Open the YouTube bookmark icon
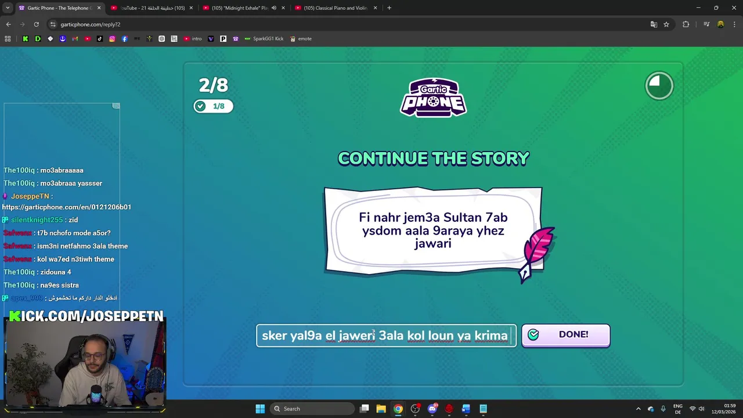 [x=88, y=39]
